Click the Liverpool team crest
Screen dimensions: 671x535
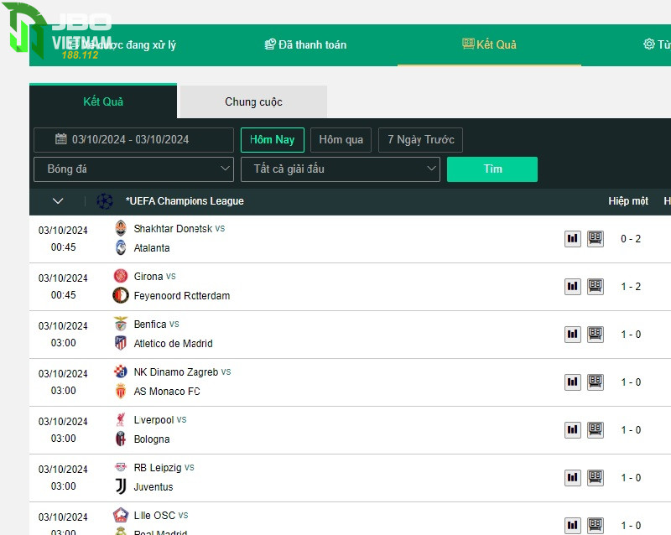pyautogui.click(x=121, y=419)
